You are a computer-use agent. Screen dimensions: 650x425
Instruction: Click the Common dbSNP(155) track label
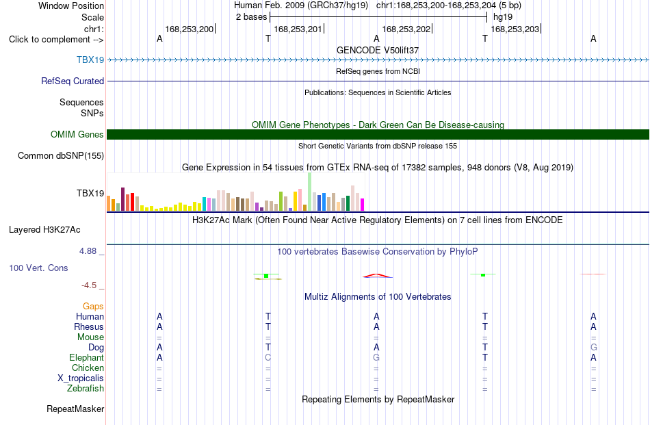[x=61, y=155]
